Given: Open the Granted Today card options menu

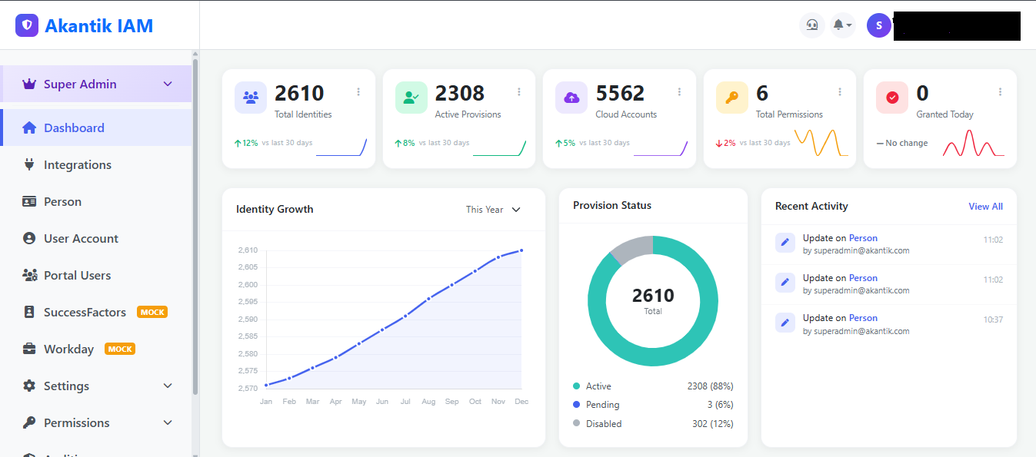Looking at the screenshot, I should 1000,91.
